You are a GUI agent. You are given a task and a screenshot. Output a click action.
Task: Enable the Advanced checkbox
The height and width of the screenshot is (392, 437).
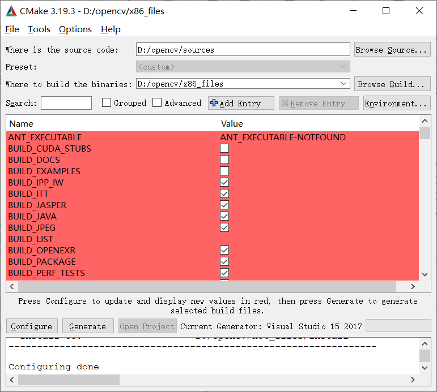tap(157, 102)
